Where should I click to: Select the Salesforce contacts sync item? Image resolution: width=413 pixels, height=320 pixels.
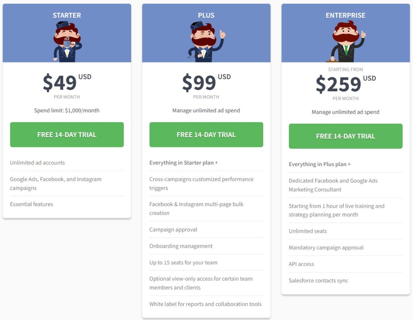(318, 281)
